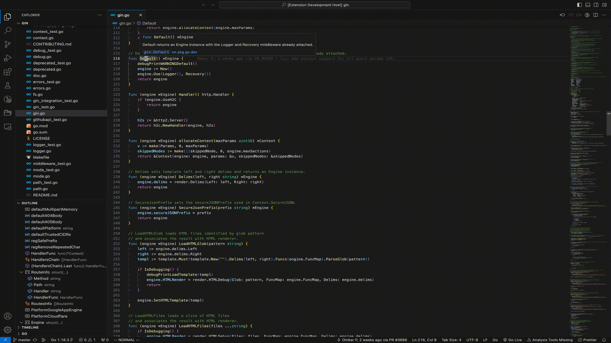This screenshot has height=343, width=611.
Task: Open Explorer more actions menu
Action: coord(100,15)
